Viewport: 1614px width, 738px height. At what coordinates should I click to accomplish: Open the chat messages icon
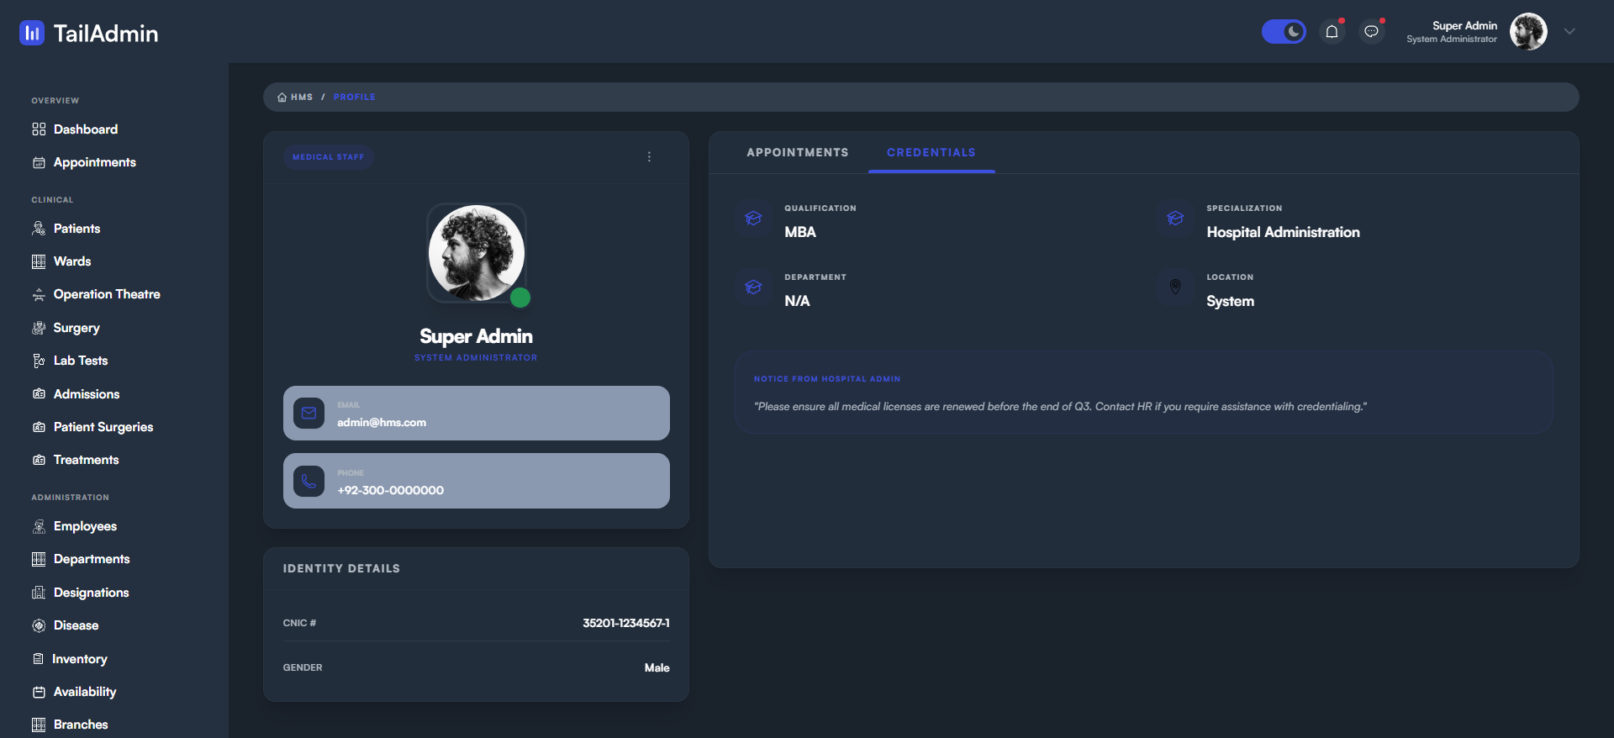coord(1371,32)
